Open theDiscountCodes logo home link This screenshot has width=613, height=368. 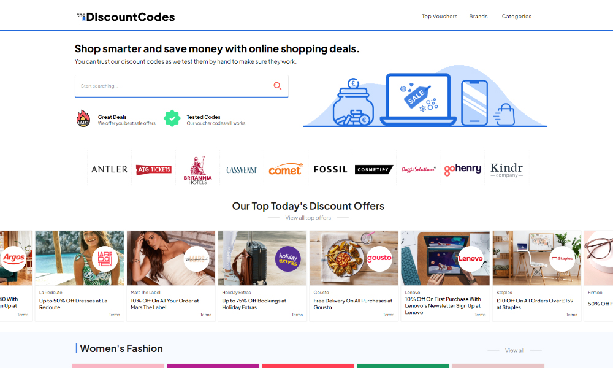pyautogui.click(x=126, y=17)
